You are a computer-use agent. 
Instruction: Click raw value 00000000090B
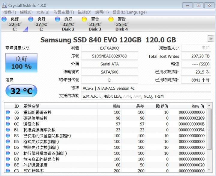tap(192, 124)
